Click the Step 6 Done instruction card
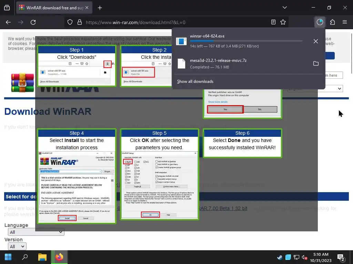 (242, 143)
